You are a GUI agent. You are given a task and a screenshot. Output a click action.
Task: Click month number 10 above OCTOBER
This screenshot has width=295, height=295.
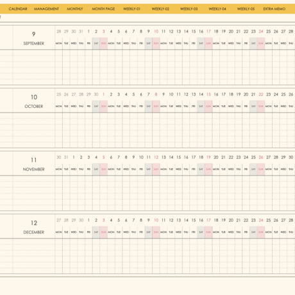(34, 97)
